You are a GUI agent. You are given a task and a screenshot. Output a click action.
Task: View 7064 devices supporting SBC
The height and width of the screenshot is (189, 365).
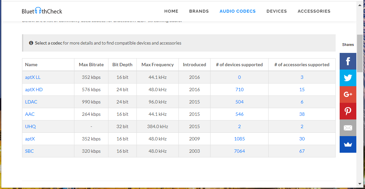[x=239, y=151]
